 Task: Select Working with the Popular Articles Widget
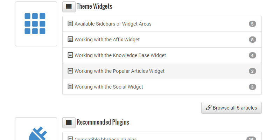tap(119, 71)
